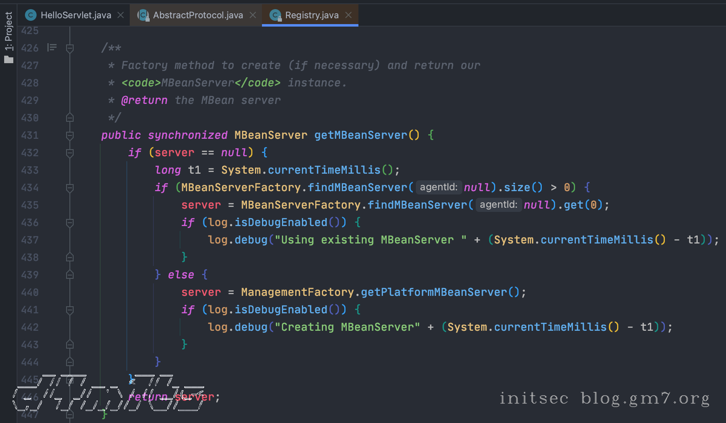Fold the findMBeanServer if-block at line 434
The image size is (726, 423).
[70, 188]
